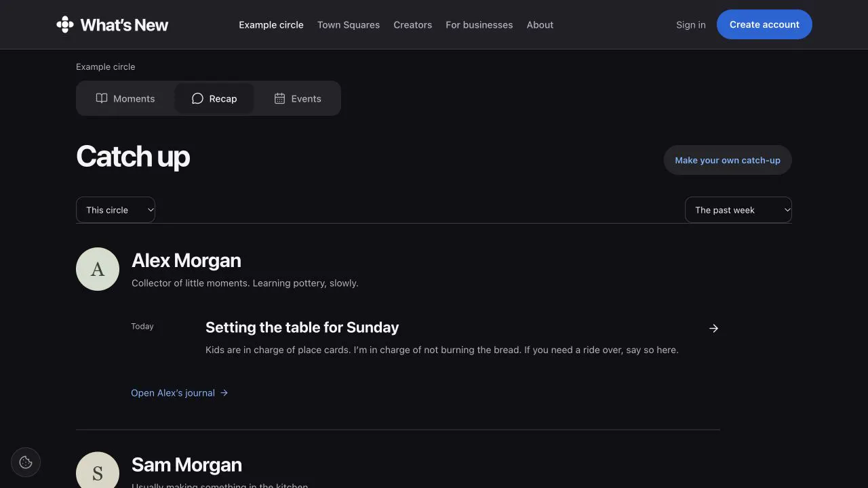
Task: Open Town Squares navigation item
Action: (349, 24)
